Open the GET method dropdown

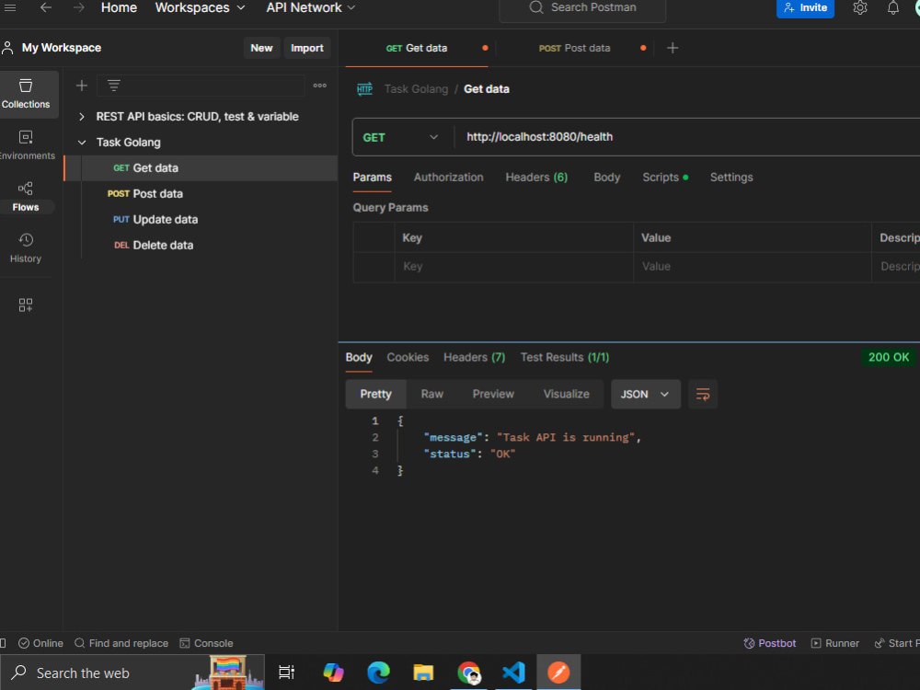click(401, 137)
